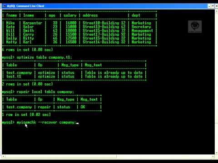Click last name 'Smith'
The height and width of the screenshot is (163, 218).
29,30
